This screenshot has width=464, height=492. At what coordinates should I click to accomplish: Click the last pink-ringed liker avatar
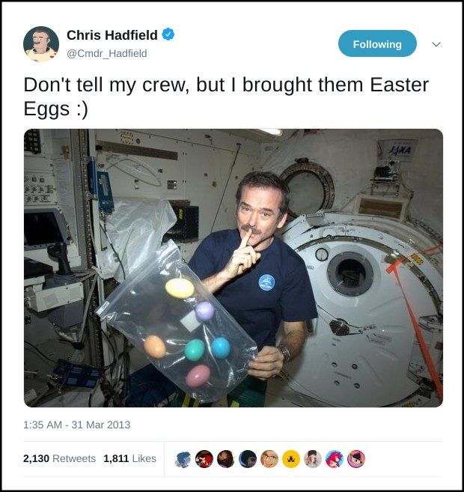pos(356,459)
